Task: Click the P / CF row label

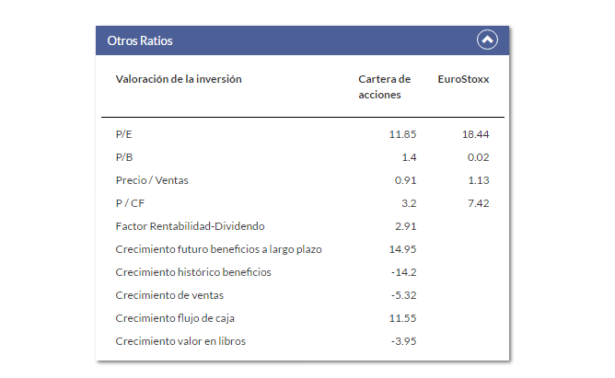Action: pyautogui.click(x=130, y=203)
